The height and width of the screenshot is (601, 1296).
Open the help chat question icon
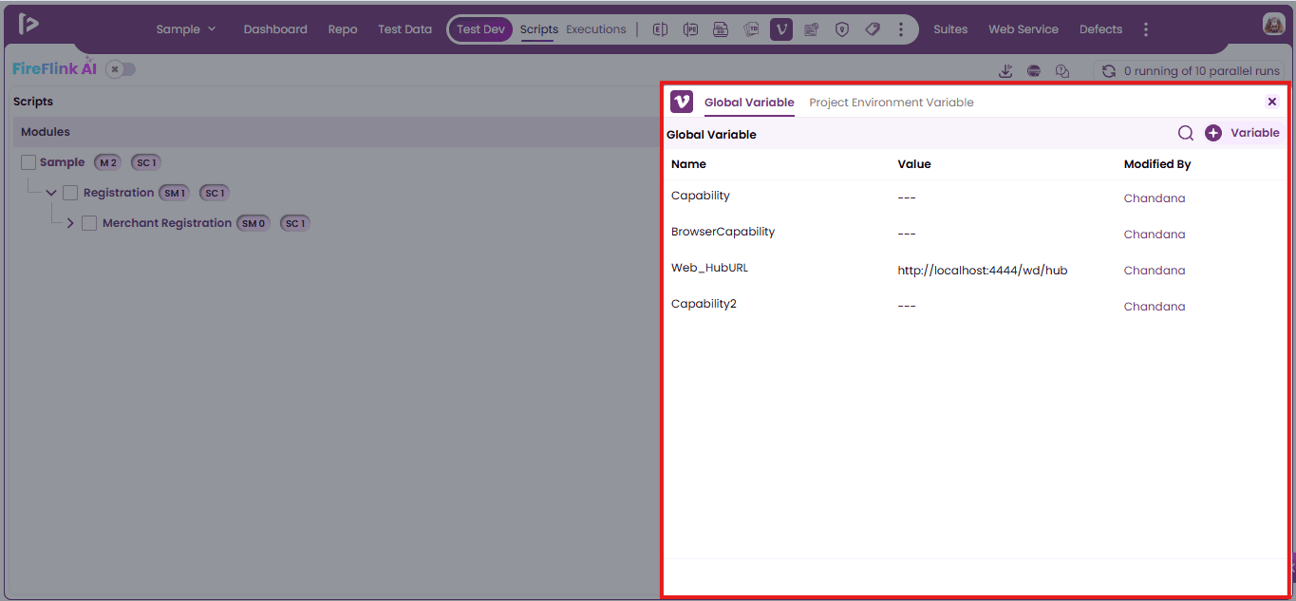coord(1062,71)
